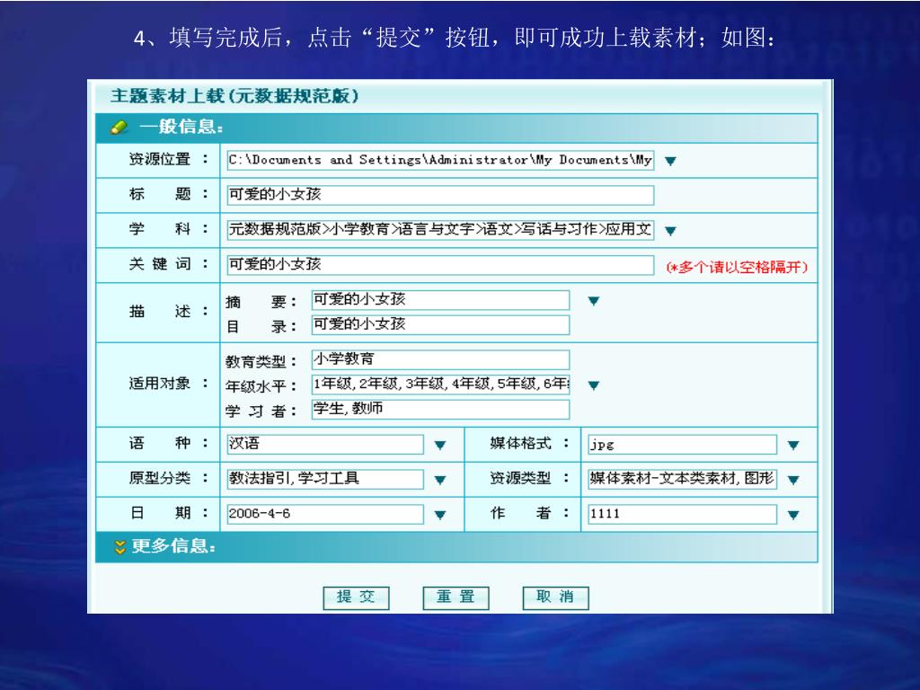Open the 摘要 description dropdown arrow
The height and width of the screenshot is (690, 920).
tap(594, 300)
